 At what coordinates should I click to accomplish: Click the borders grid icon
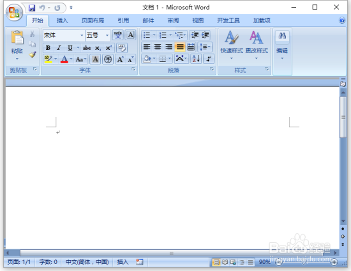pyautogui.click(x=163, y=59)
